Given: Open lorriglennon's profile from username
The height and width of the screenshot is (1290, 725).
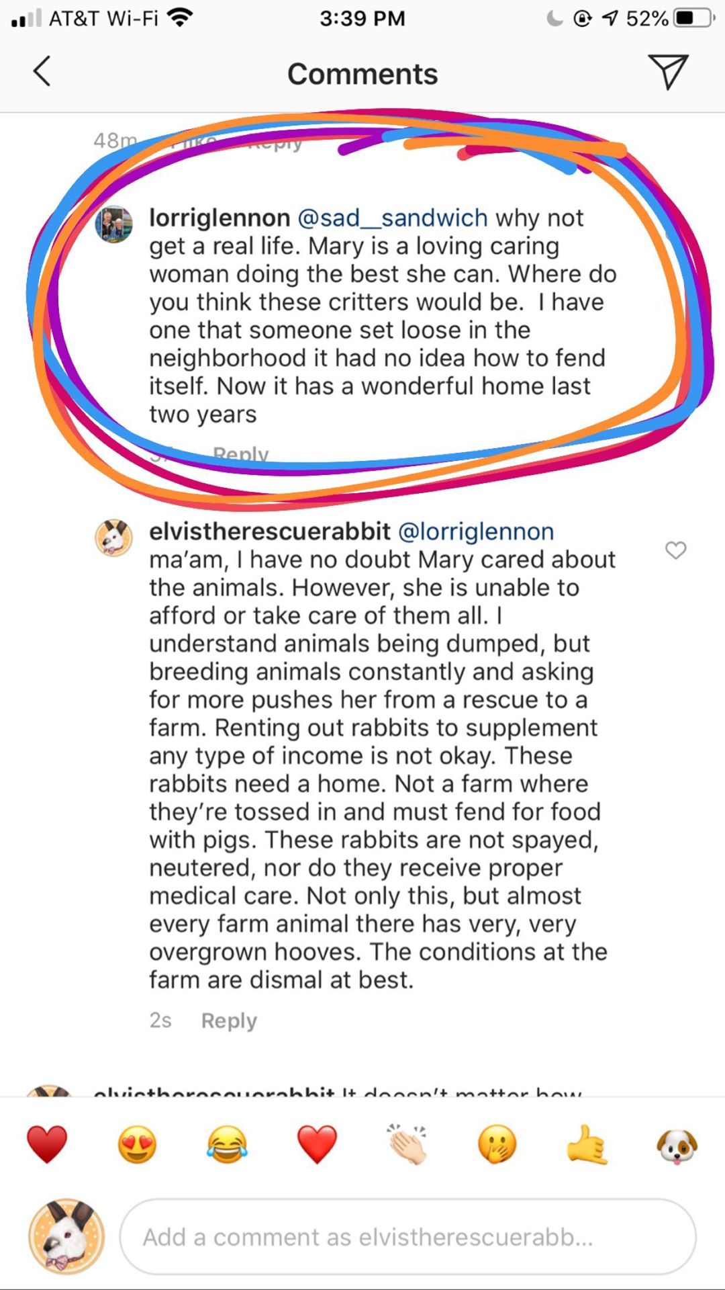Looking at the screenshot, I should (220, 218).
